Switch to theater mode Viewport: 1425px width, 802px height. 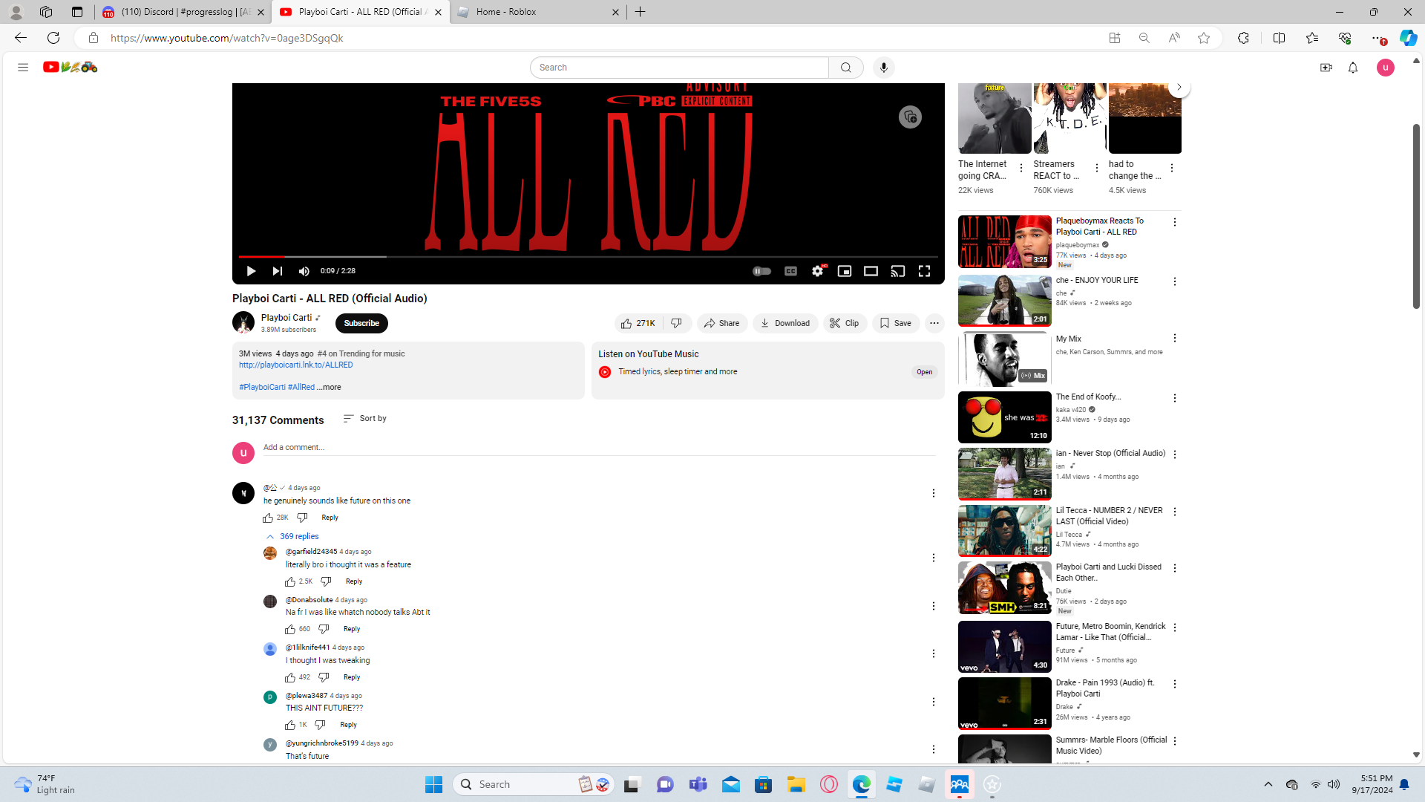coord(871,271)
